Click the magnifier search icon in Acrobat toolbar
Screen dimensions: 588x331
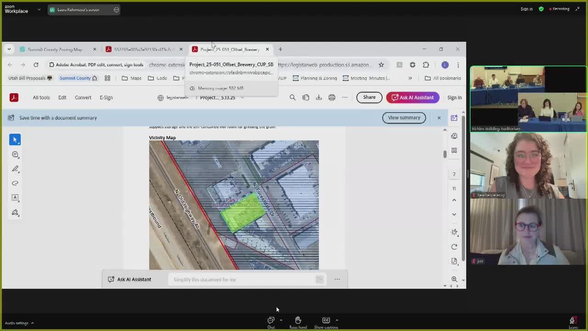click(293, 97)
